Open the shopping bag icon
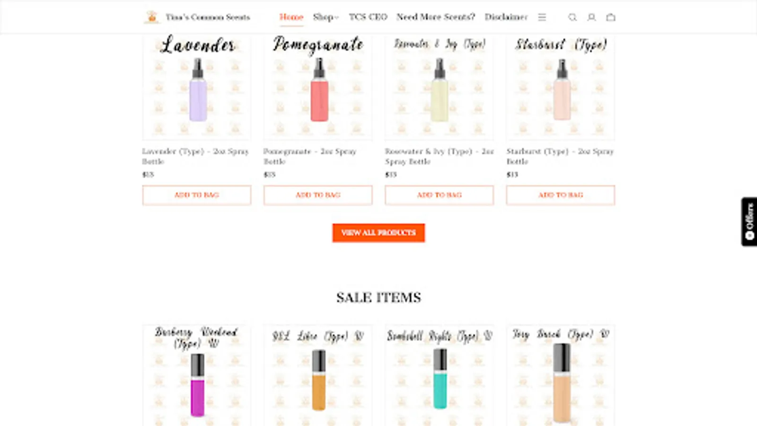The width and height of the screenshot is (757, 426). click(611, 17)
